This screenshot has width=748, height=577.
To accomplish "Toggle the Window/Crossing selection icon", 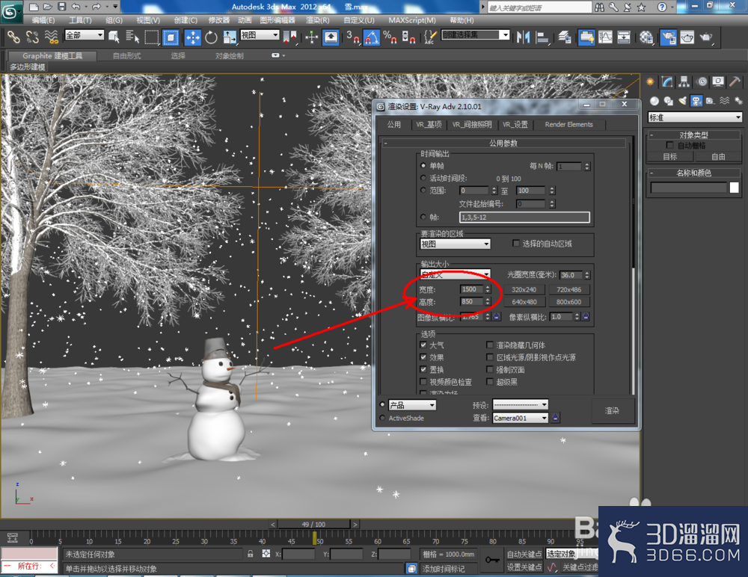I will pos(171,37).
